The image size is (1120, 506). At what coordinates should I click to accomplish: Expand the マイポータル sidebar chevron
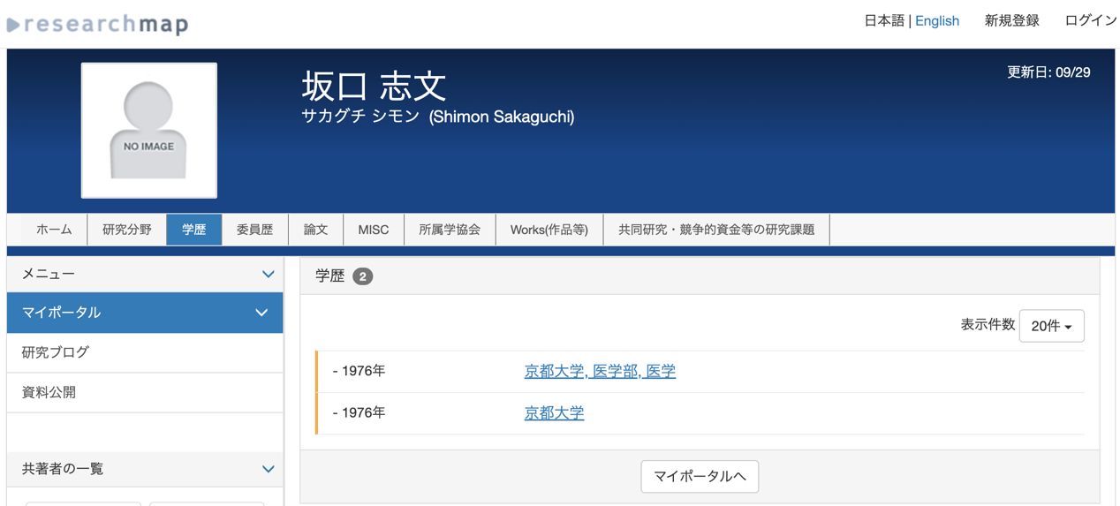coord(261,313)
